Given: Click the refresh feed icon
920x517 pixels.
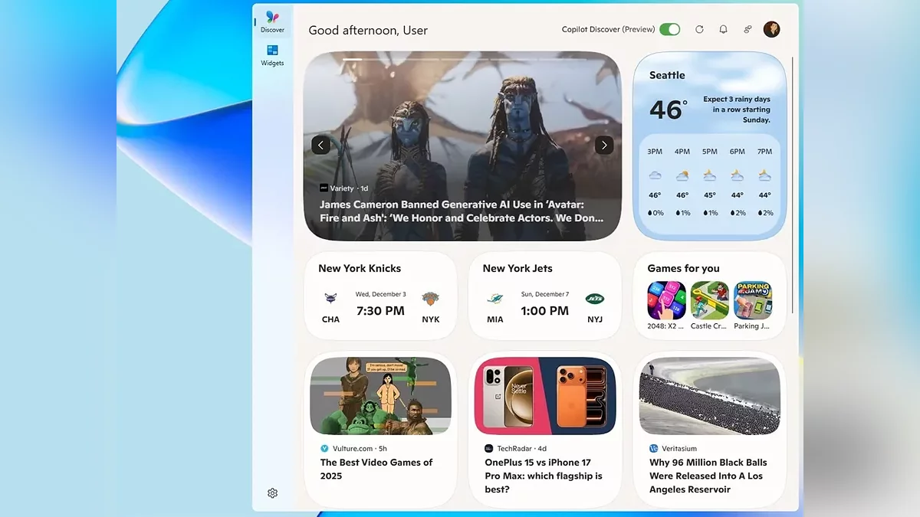Looking at the screenshot, I should pos(699,29).
